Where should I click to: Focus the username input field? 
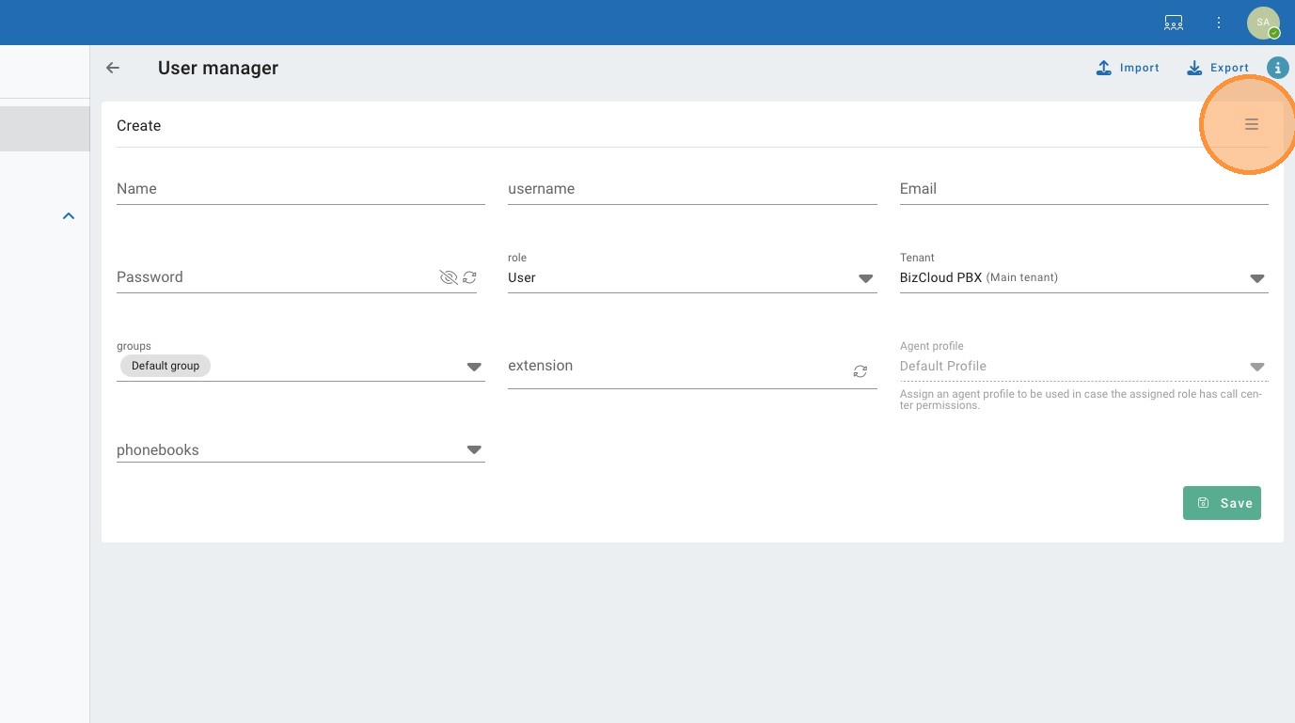(692, 189)
